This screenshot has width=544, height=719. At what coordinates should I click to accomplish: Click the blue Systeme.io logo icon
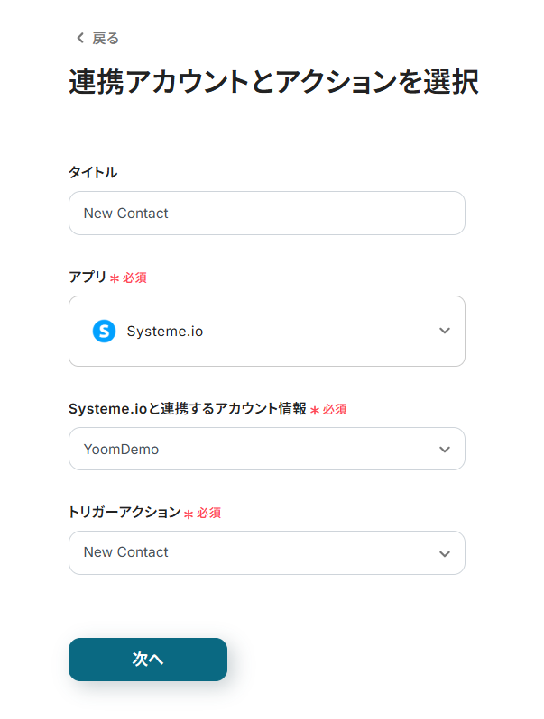105,331
